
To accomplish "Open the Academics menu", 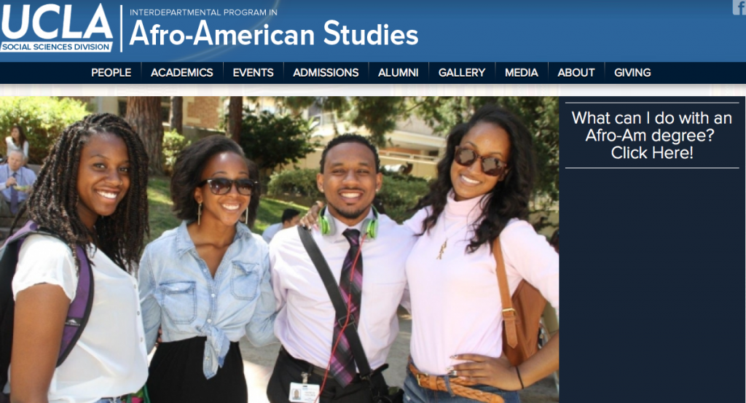I will click(x=181, y=73).
